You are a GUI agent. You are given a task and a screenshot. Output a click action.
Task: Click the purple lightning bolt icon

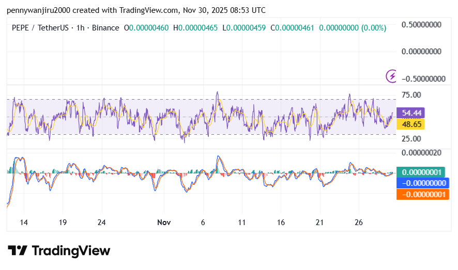[392, 76]
